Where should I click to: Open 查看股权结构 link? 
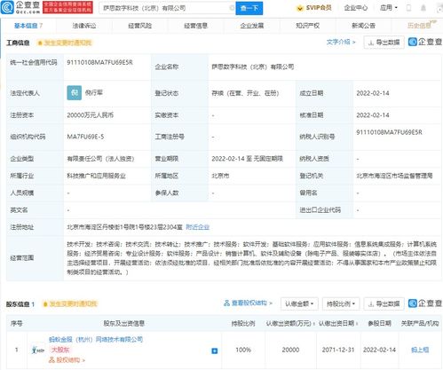[x=248, y=303]
